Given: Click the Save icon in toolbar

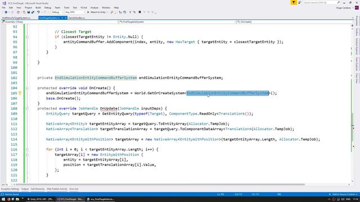Looking at the screenshot, I should (29, 12).
